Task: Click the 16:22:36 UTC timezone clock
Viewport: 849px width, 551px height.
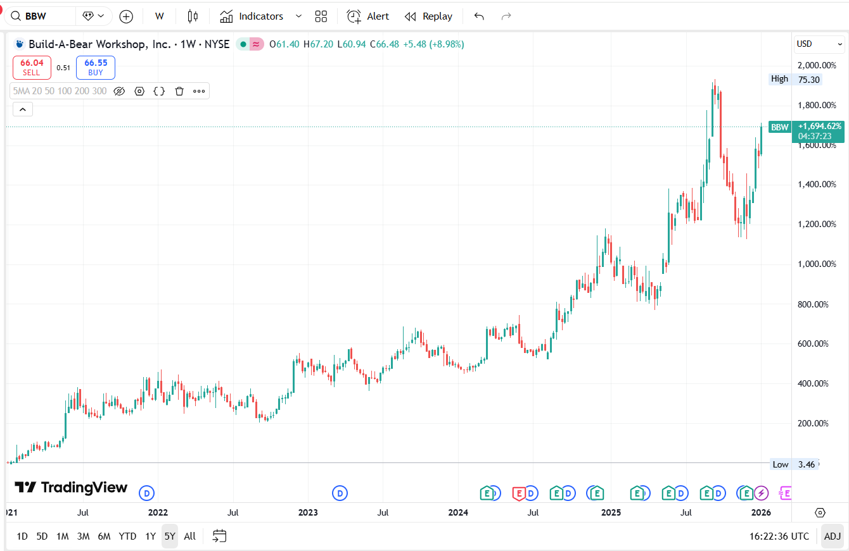Action: tap(779, 536)
